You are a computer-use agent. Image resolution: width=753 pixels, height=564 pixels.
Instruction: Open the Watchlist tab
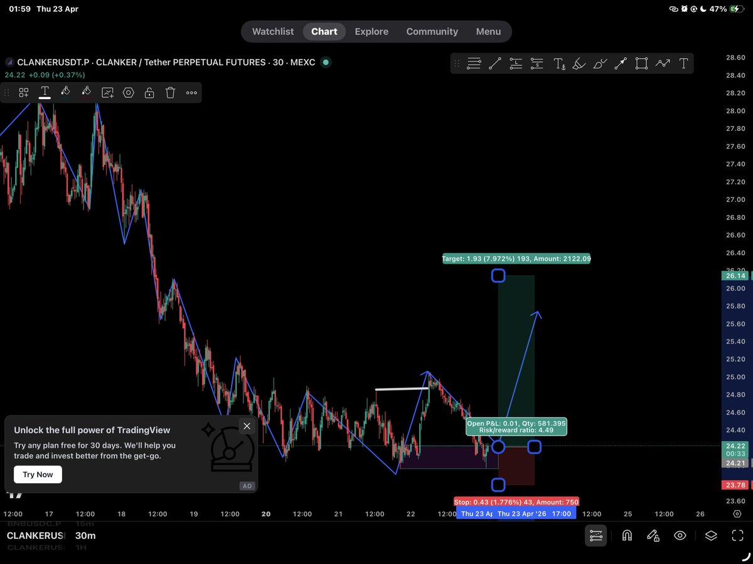272,31
